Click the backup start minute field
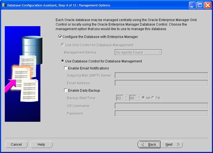The width and height of the screenshot is (213, 153). click(132, 98)
